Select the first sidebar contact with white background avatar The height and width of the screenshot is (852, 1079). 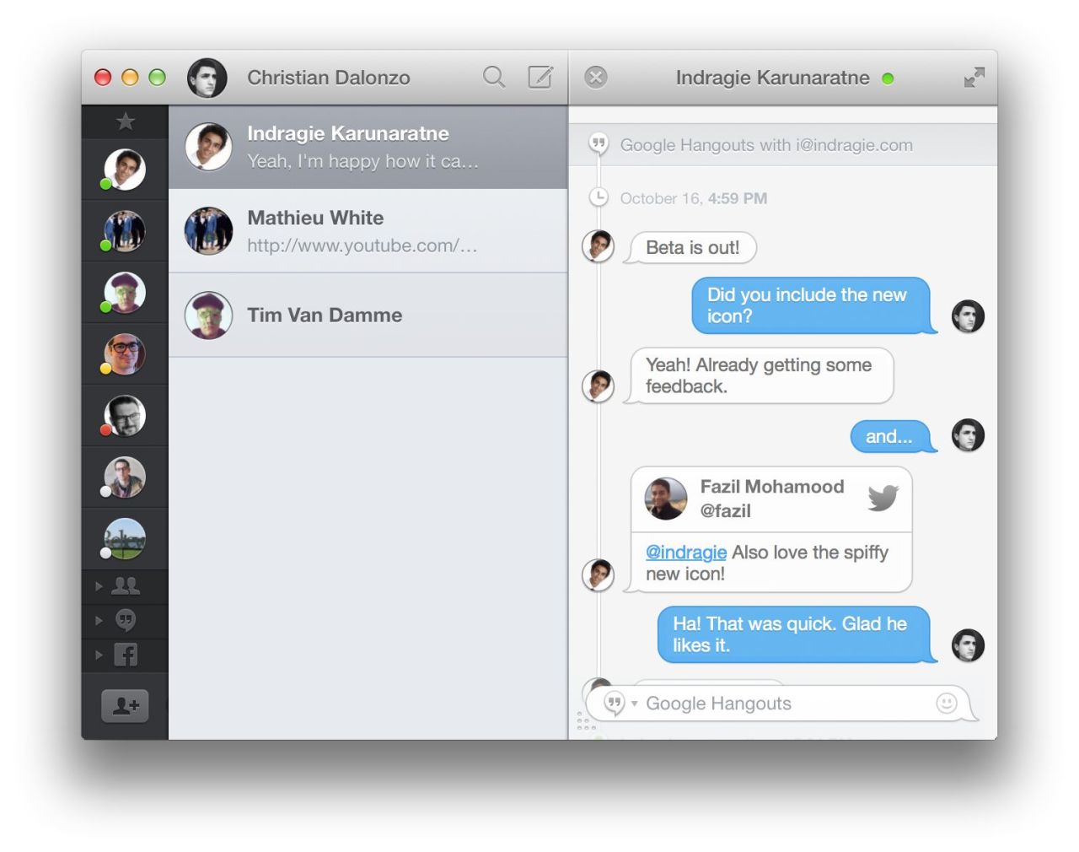click(125, 169)
